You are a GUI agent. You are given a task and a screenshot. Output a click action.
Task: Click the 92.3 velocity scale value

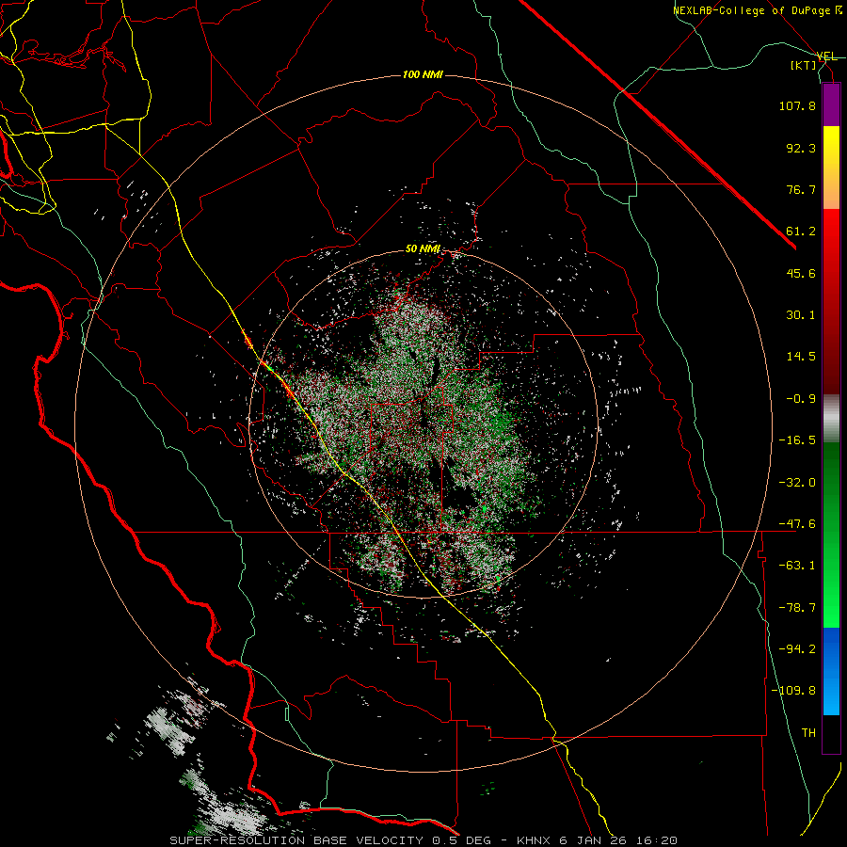tap(801, 148)
